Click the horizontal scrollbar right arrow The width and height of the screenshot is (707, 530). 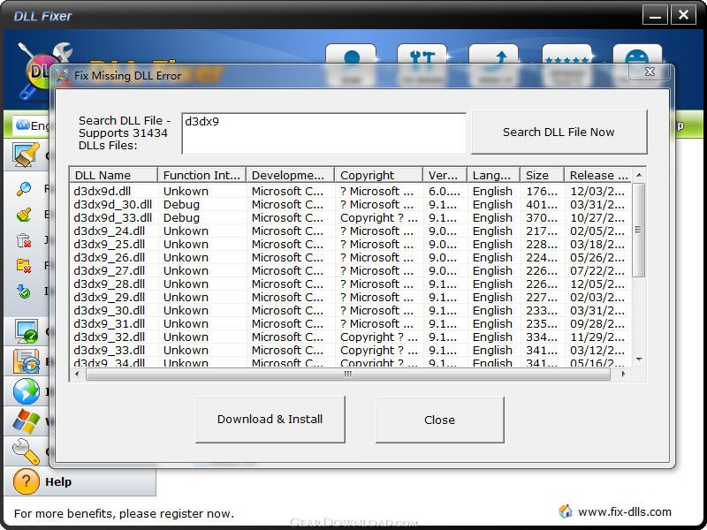coord(624,374)
